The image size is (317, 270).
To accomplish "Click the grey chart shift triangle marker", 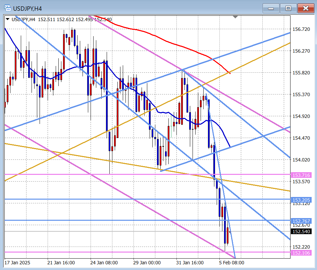I will tap(235, 17).
